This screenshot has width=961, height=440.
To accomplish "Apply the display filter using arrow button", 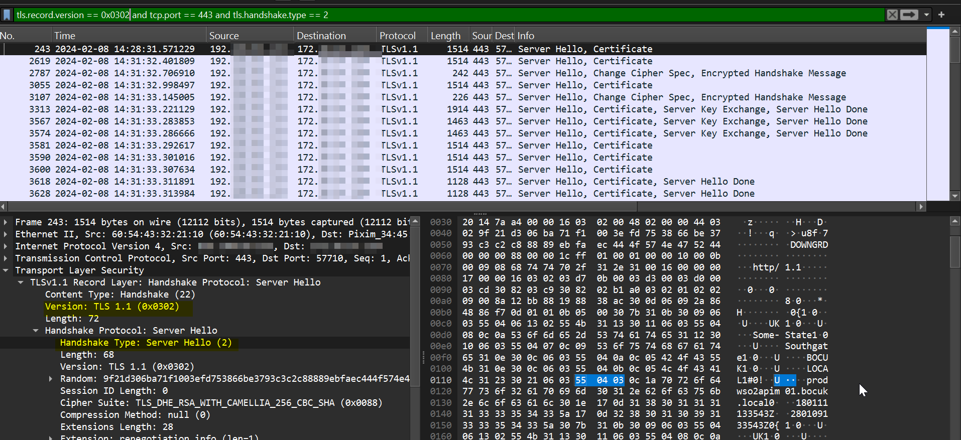I will coord(909,15).
